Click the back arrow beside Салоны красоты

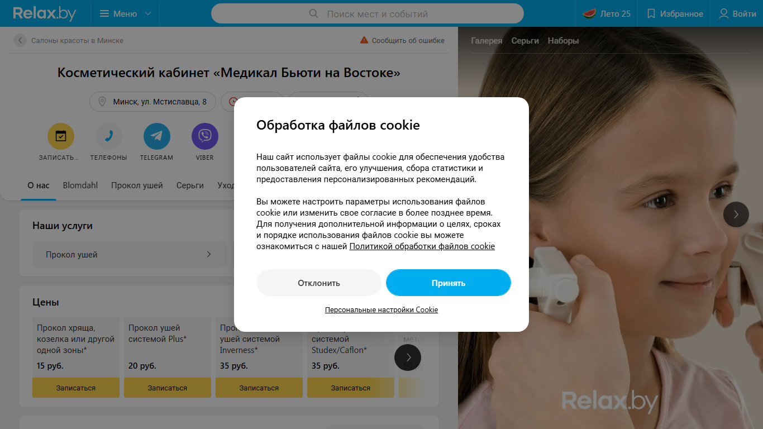(x=20, y=40)
